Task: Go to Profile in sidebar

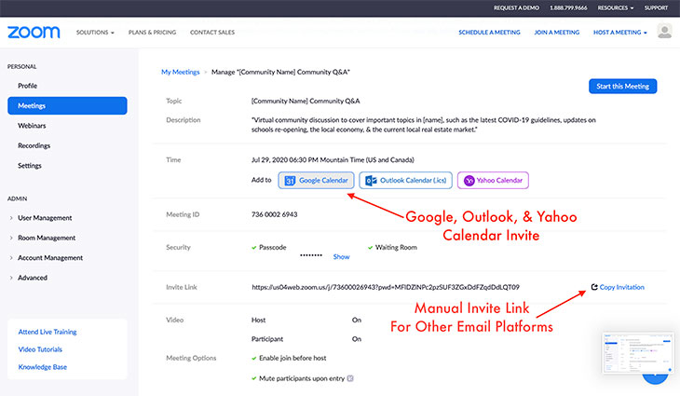Action: click(27, 86)
